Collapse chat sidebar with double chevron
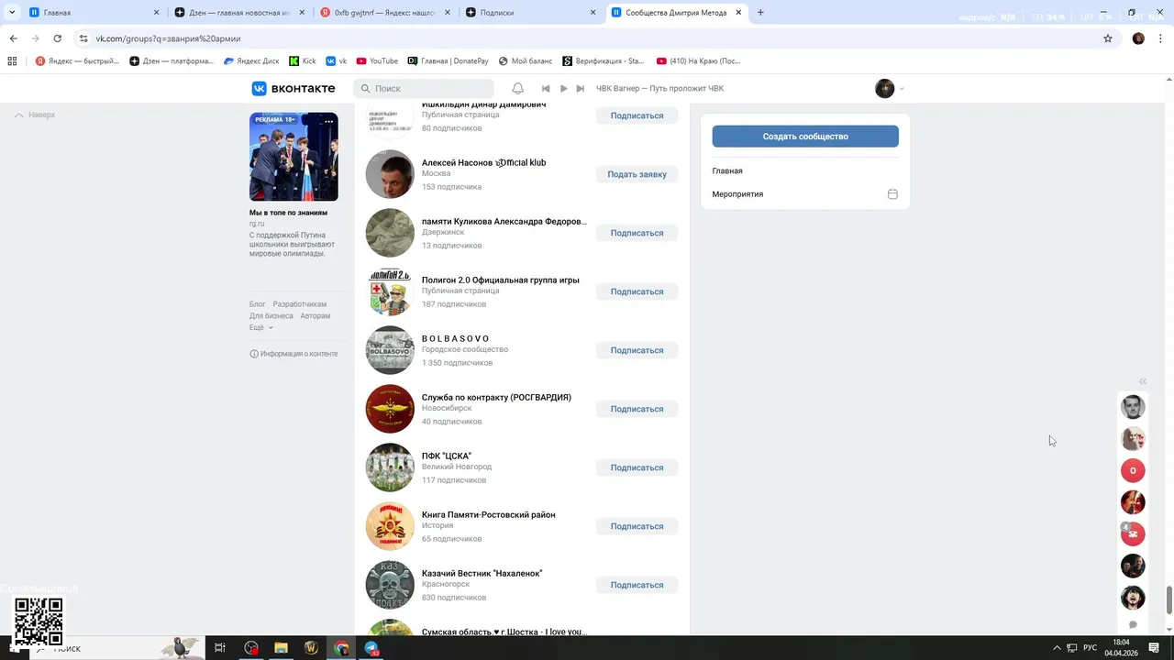This screenshot has width=1174, height=660. tap(1143, 381)
